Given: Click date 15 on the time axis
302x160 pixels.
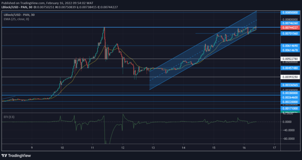Looking at the screenshot, I should (x=213, y=147).
